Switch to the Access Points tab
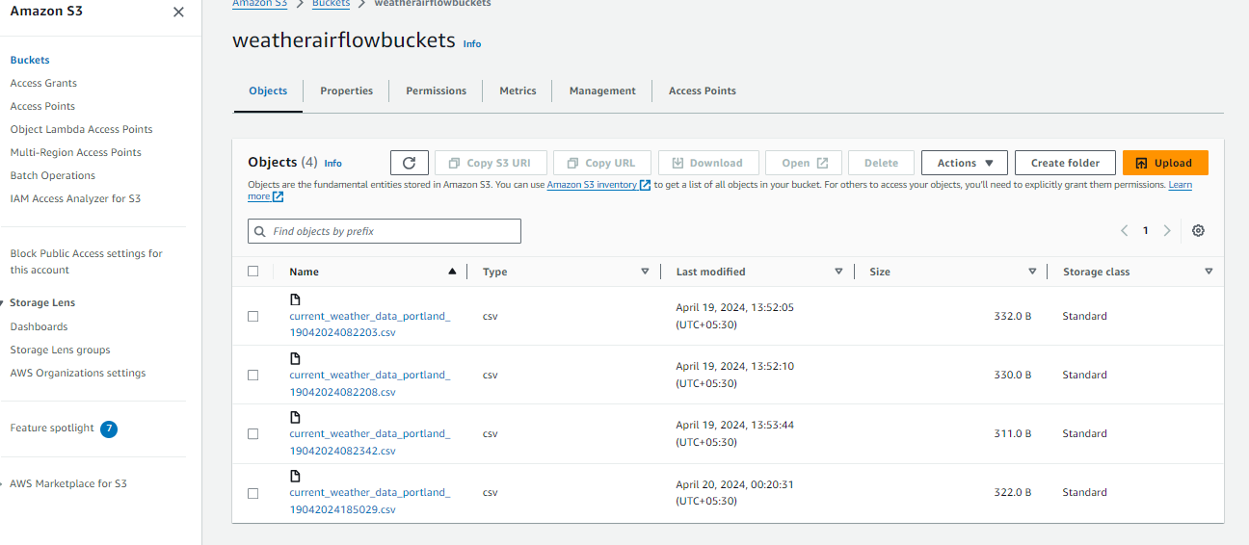The image size is (1249, 545). pyautogui.click(x=703, y=91)
